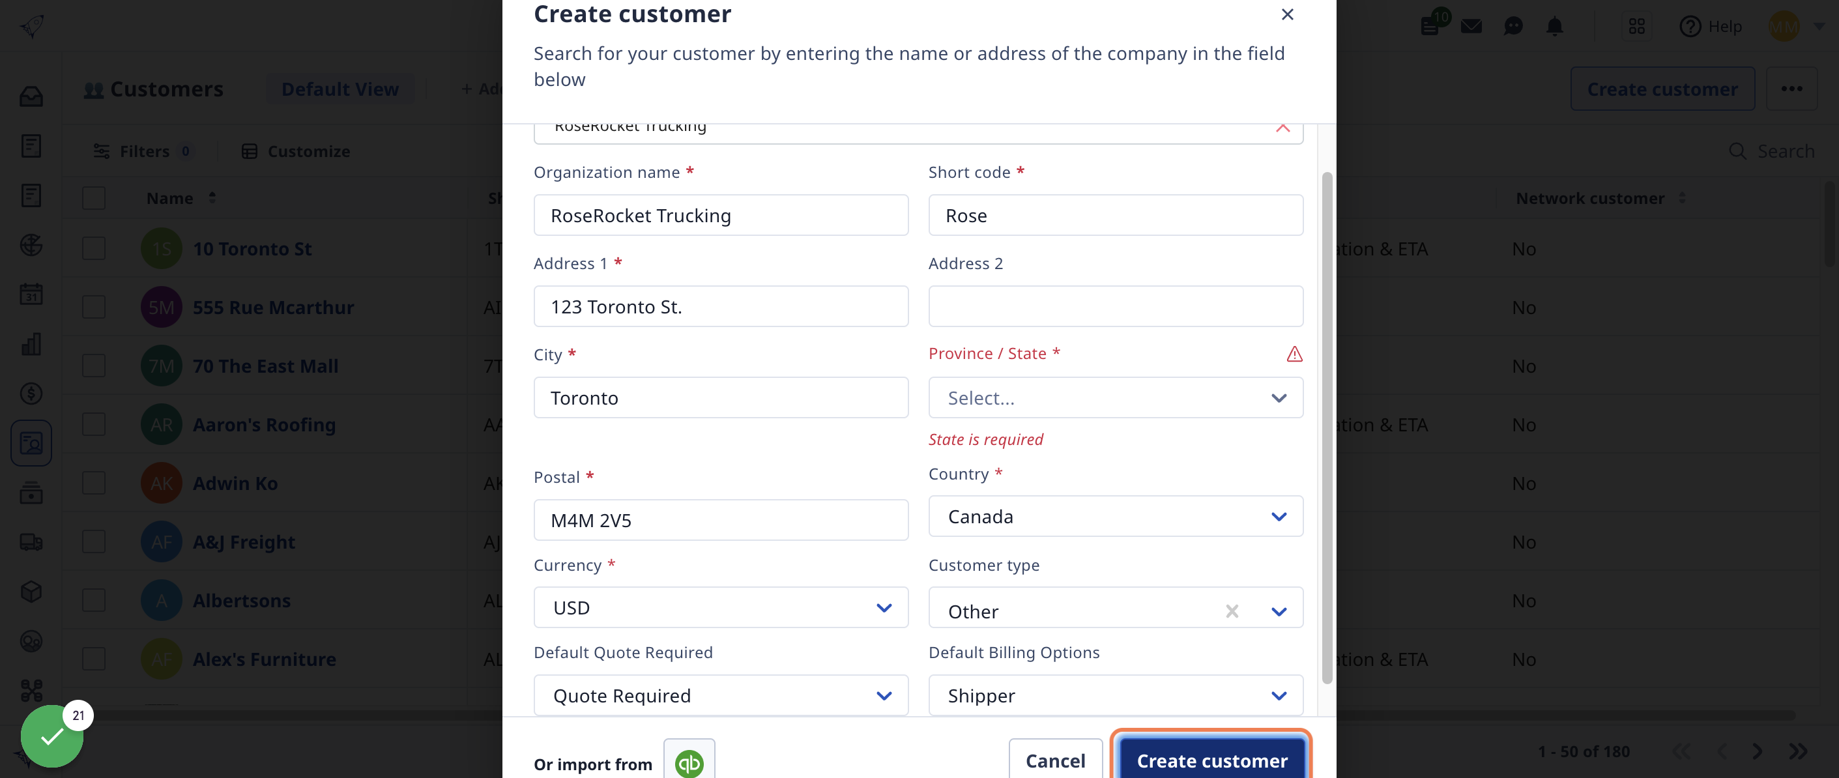Click the Cancel button
1839x778 pixels.
[x=1054, y=760]
